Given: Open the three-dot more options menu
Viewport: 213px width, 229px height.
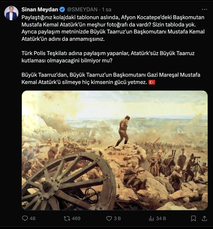Looking at the screenshot, I should 204,9.
